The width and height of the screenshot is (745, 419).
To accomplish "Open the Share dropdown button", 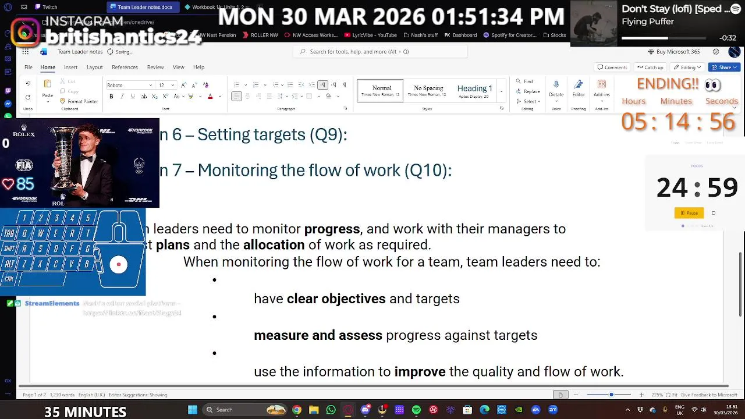I will click(724, 67).
